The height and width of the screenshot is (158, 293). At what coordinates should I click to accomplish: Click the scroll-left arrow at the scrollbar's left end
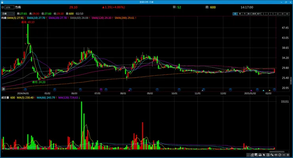[2, 152]
